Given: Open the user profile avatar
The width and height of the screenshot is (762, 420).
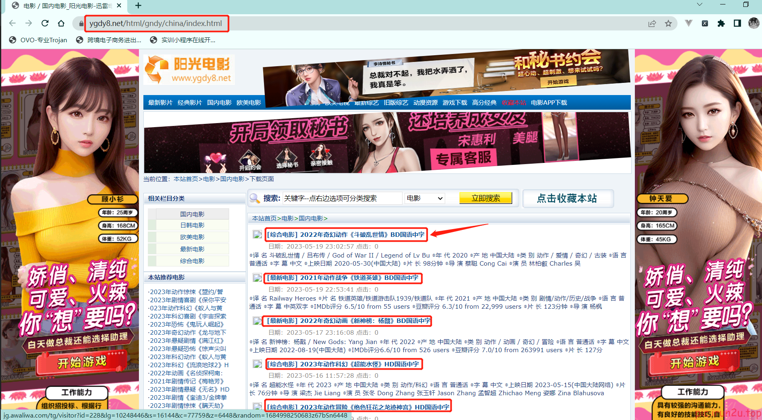Looking at the screenshot, I should [x=753, y=23].
